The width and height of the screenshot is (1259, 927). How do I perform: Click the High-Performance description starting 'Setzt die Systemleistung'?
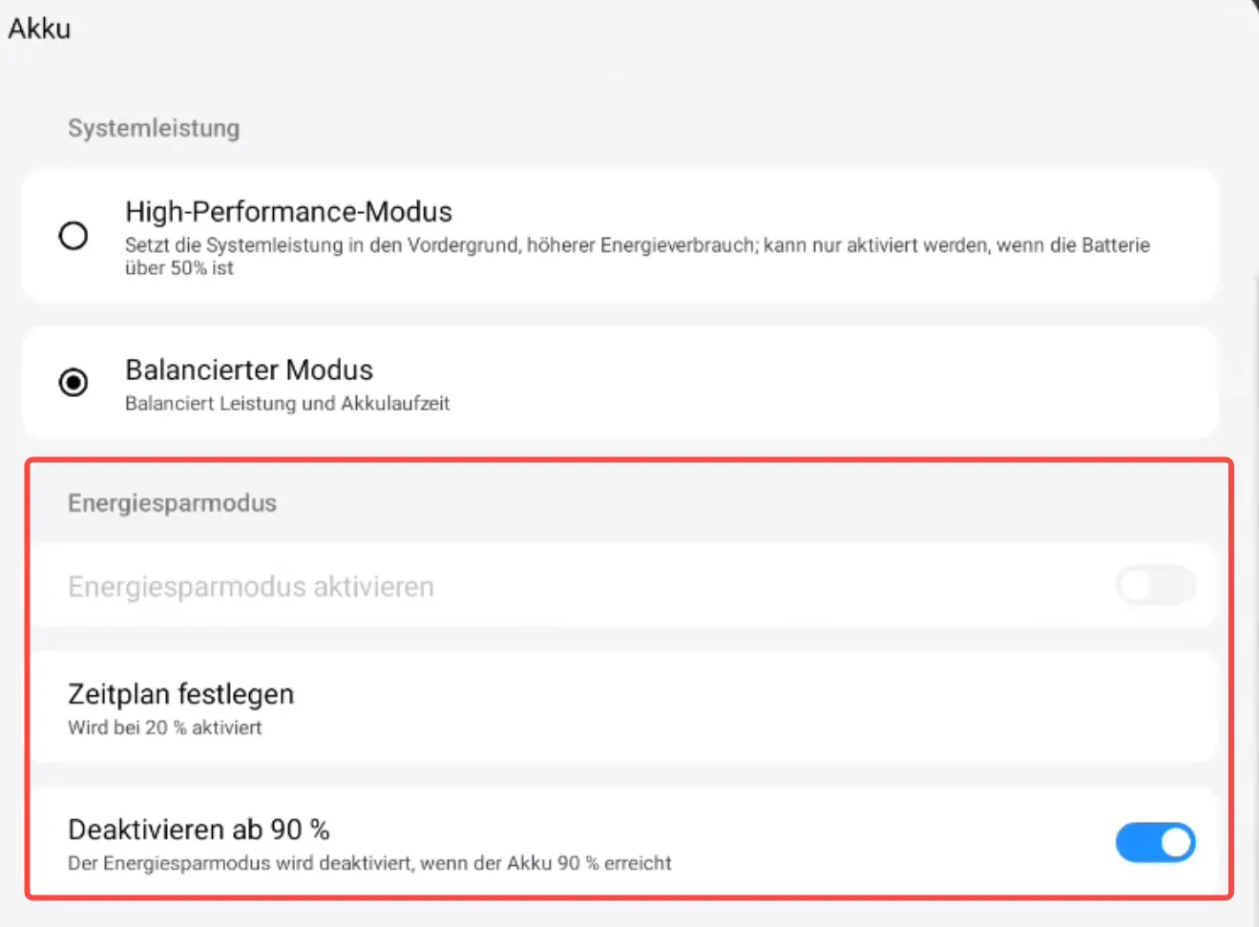pyautogui.click(x=637, y=245)
